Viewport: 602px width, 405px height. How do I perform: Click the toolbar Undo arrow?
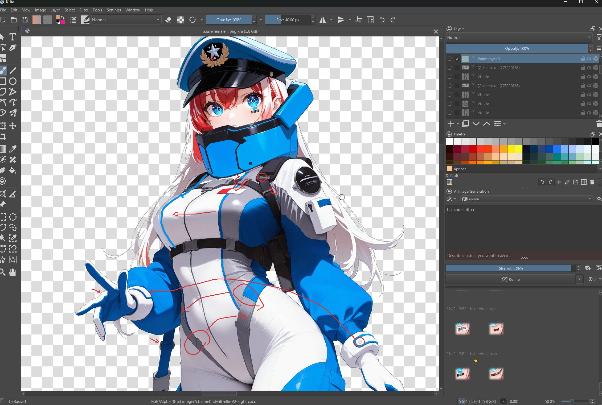(382, 20)
